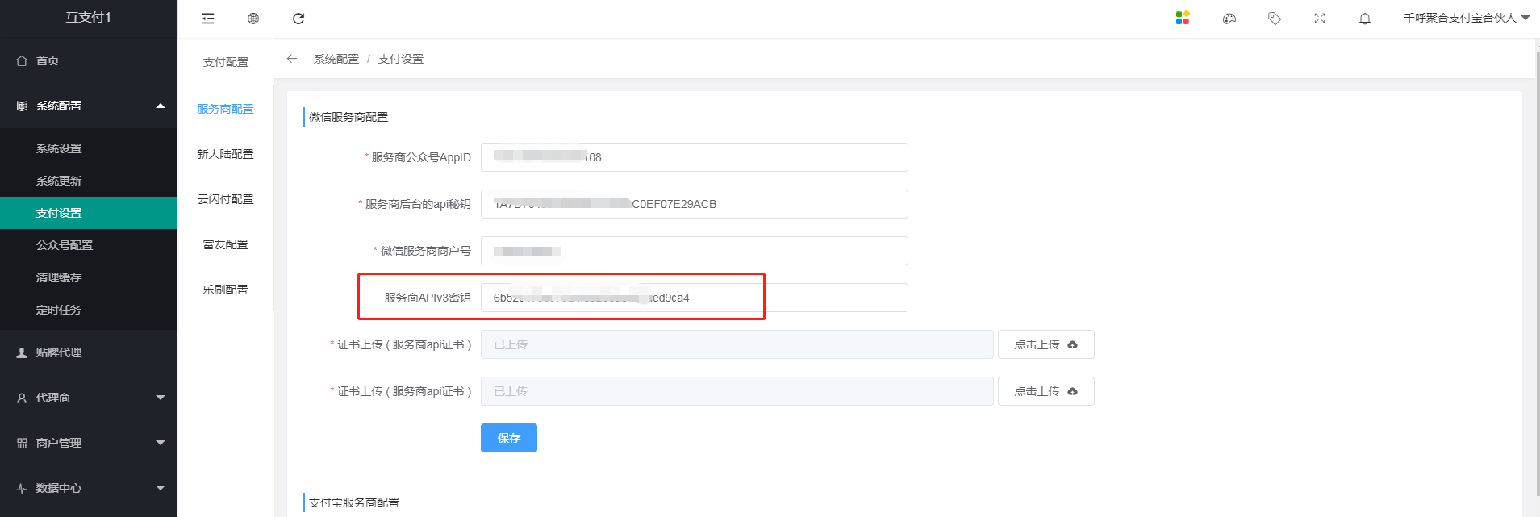Switch to the 乐刷配置 tab
Viewport: 1540px width, 517px height.
tap(226, 290)
